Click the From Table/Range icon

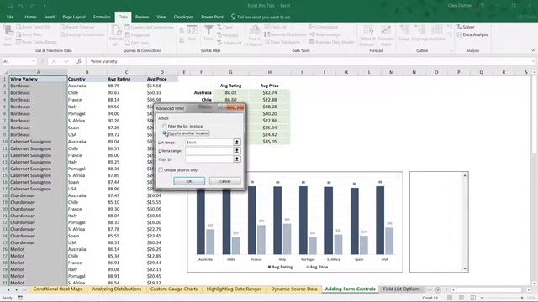point(18,42)
